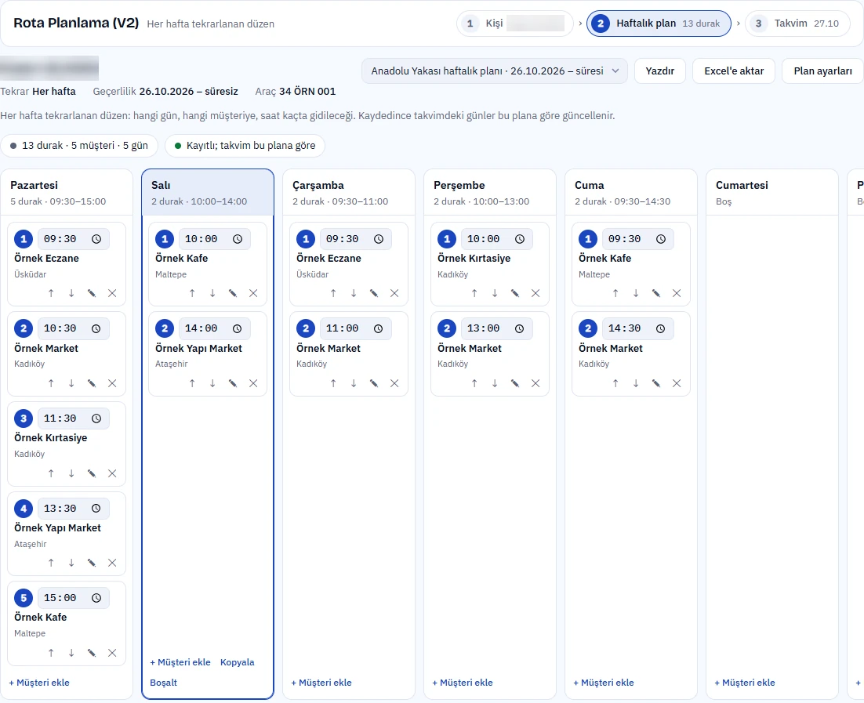The height and width of the screenshot is (703, 864).
Task: Edit Cuma Örnek Kafe stop with pencil
Action: 656,293
